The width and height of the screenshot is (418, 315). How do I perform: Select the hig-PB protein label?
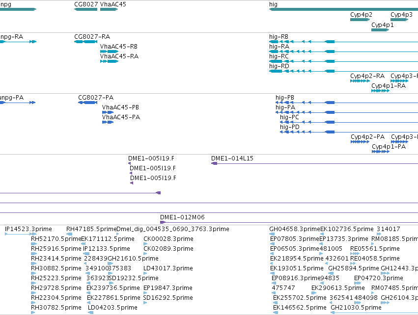point(285,98)
